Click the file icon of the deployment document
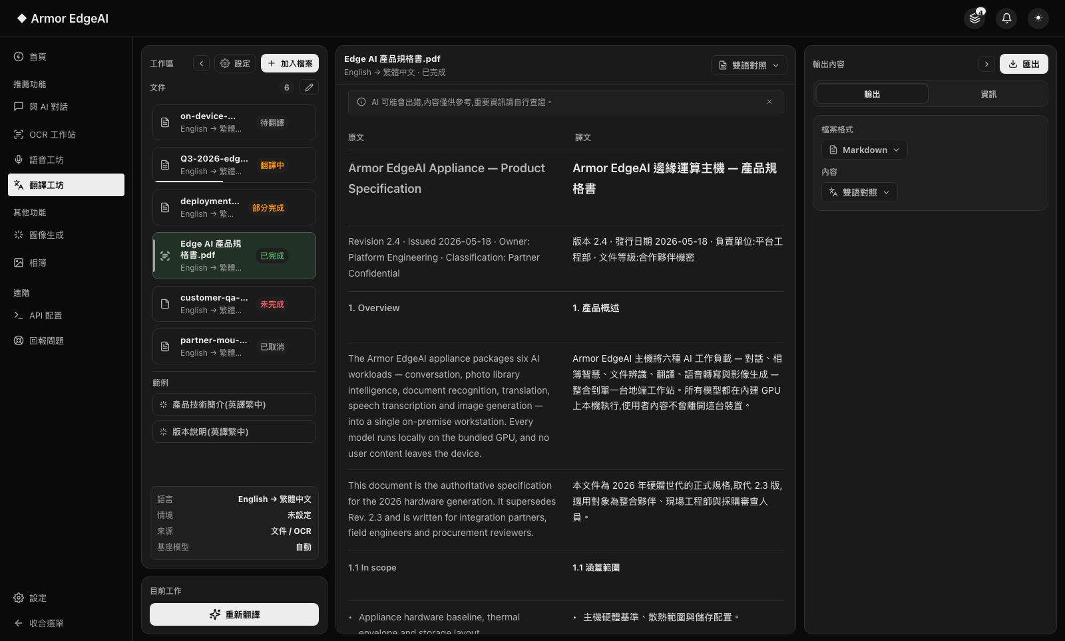1065x641 pixels. [165, 207]
